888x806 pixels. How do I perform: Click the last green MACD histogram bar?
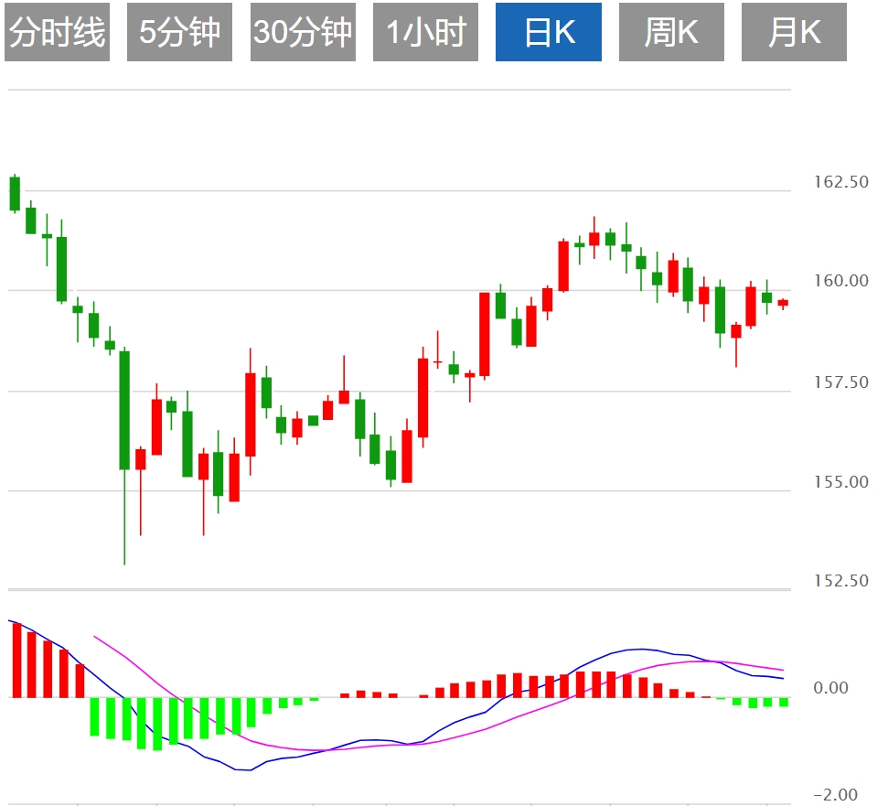[784, 702]
